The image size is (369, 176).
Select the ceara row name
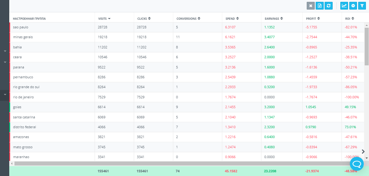pyautogui.click(x=17, y=57)
